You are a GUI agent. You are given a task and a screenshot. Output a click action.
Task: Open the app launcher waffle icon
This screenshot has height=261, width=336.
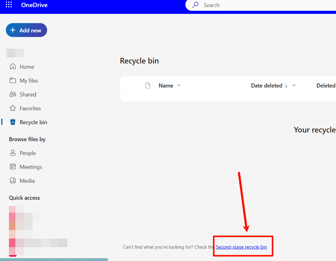tap(9, 5)
